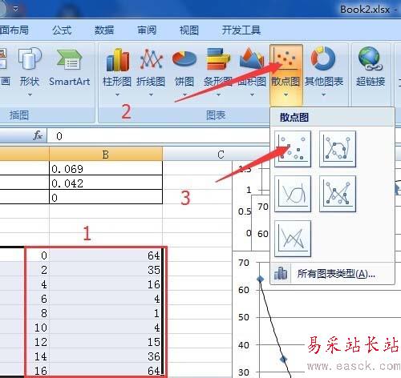Expand the Area chart dropdown arrow
The height and width of the screenshot is (378, 401).
[252, 94]
